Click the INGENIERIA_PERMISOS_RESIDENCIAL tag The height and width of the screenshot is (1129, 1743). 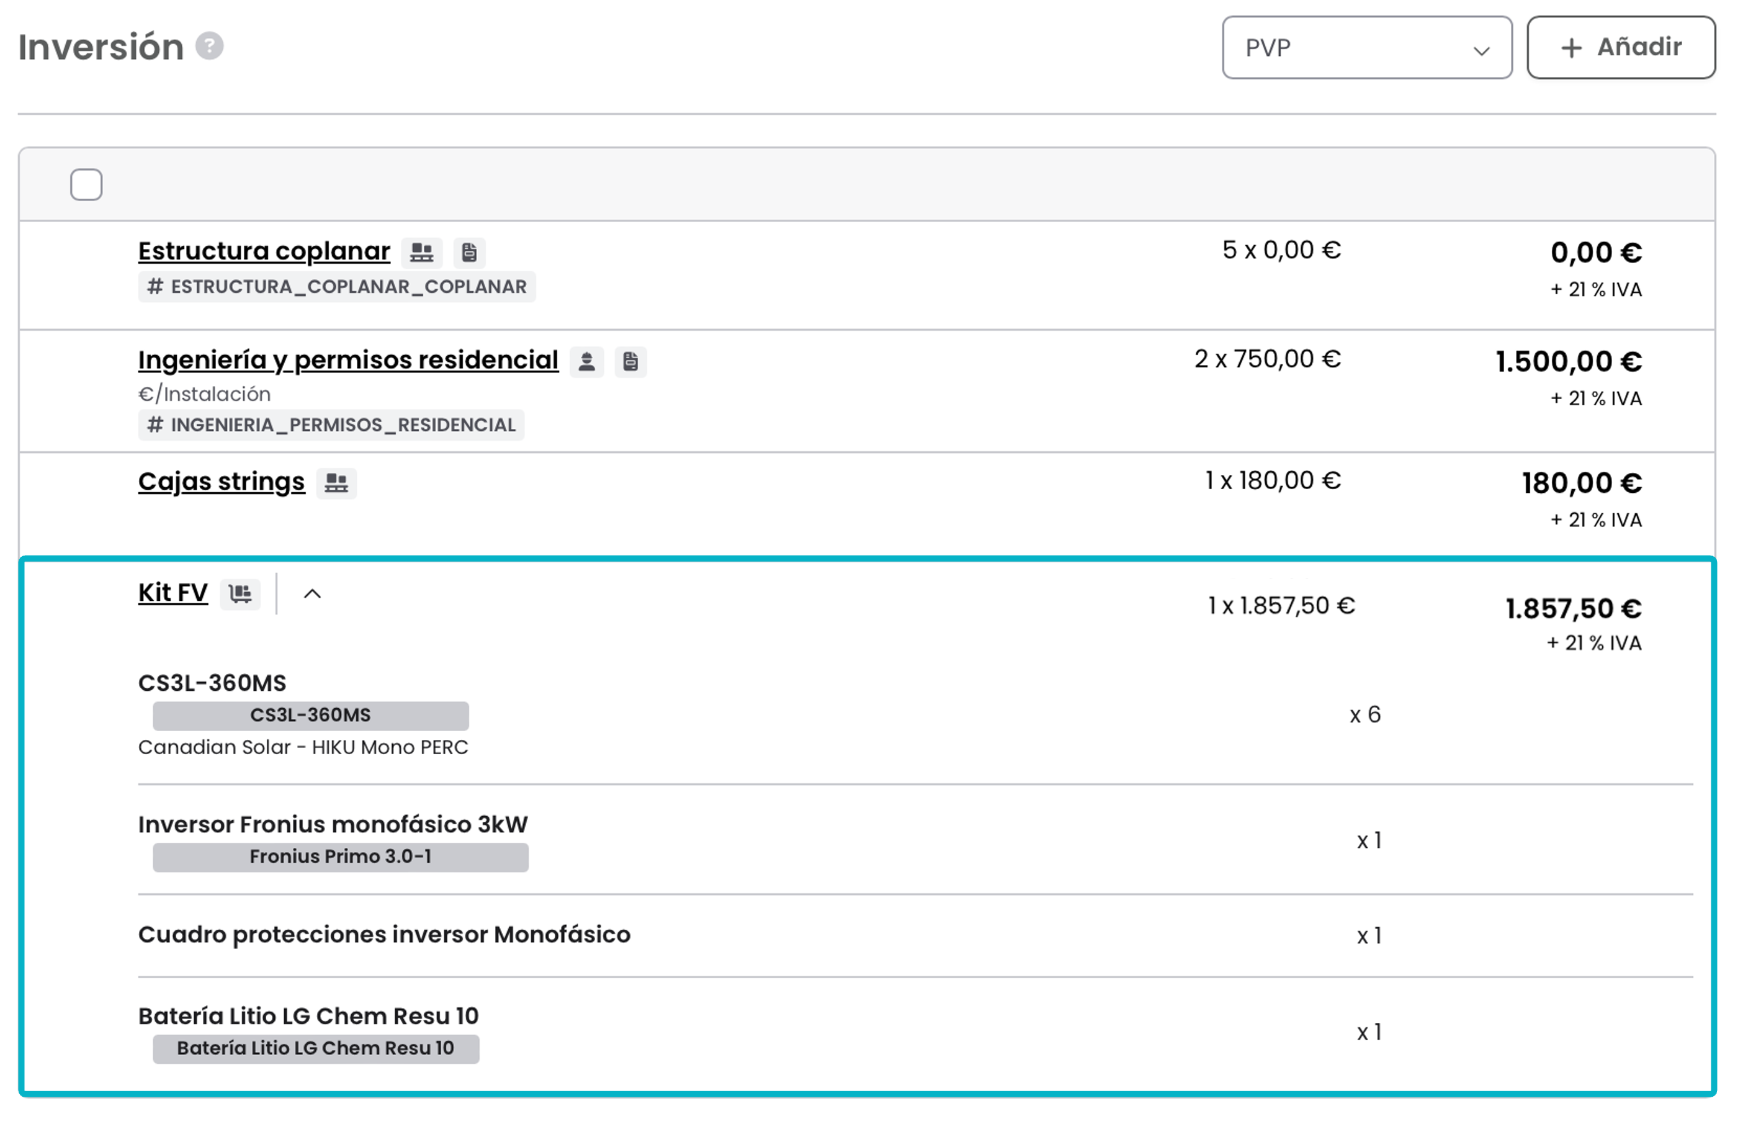(x=331, y=425)
